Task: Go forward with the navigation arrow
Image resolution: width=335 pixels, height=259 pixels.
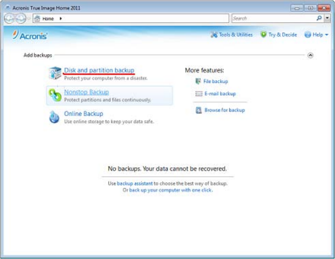Action: click(21, 18)
